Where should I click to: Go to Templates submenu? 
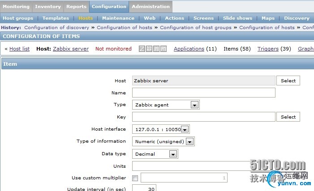coord(56,18)
